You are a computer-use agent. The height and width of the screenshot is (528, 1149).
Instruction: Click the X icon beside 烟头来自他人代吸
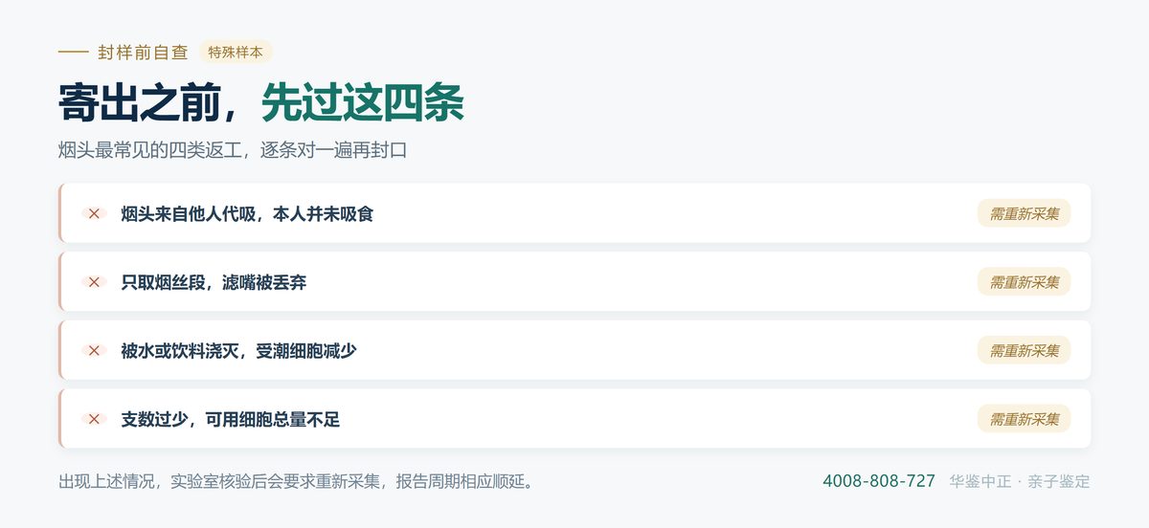point(94,213)
